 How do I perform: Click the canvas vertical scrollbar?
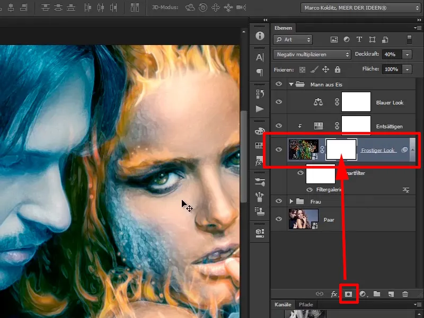pyautogui.click(x=244, y=156)
